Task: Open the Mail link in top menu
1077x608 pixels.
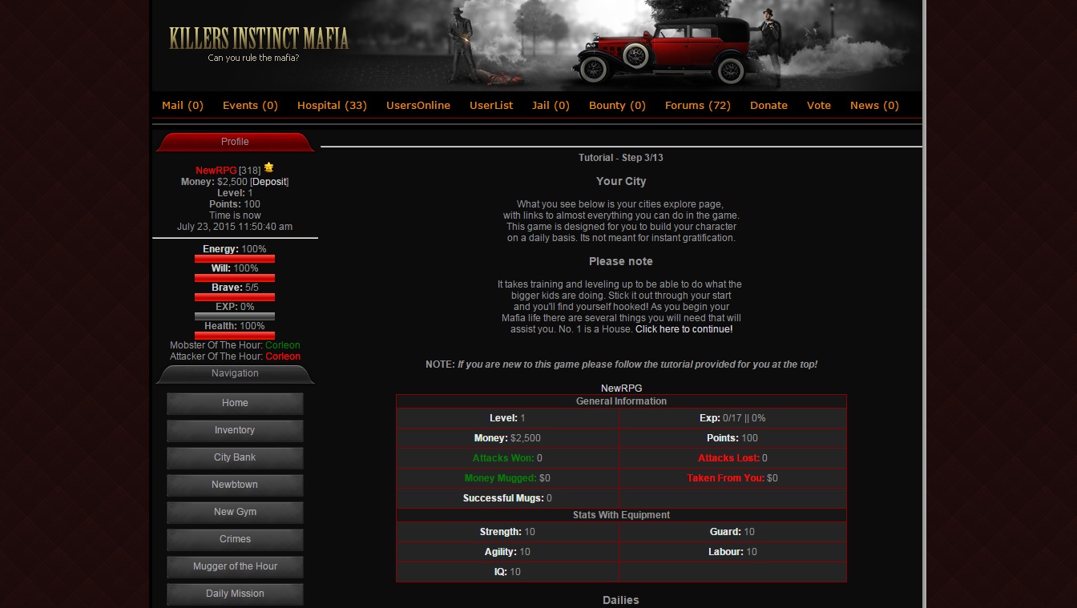Action: (183, 106)
